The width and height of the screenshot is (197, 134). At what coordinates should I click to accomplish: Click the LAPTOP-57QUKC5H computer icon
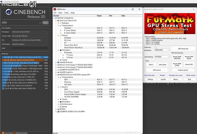click(x=56, y=18)
